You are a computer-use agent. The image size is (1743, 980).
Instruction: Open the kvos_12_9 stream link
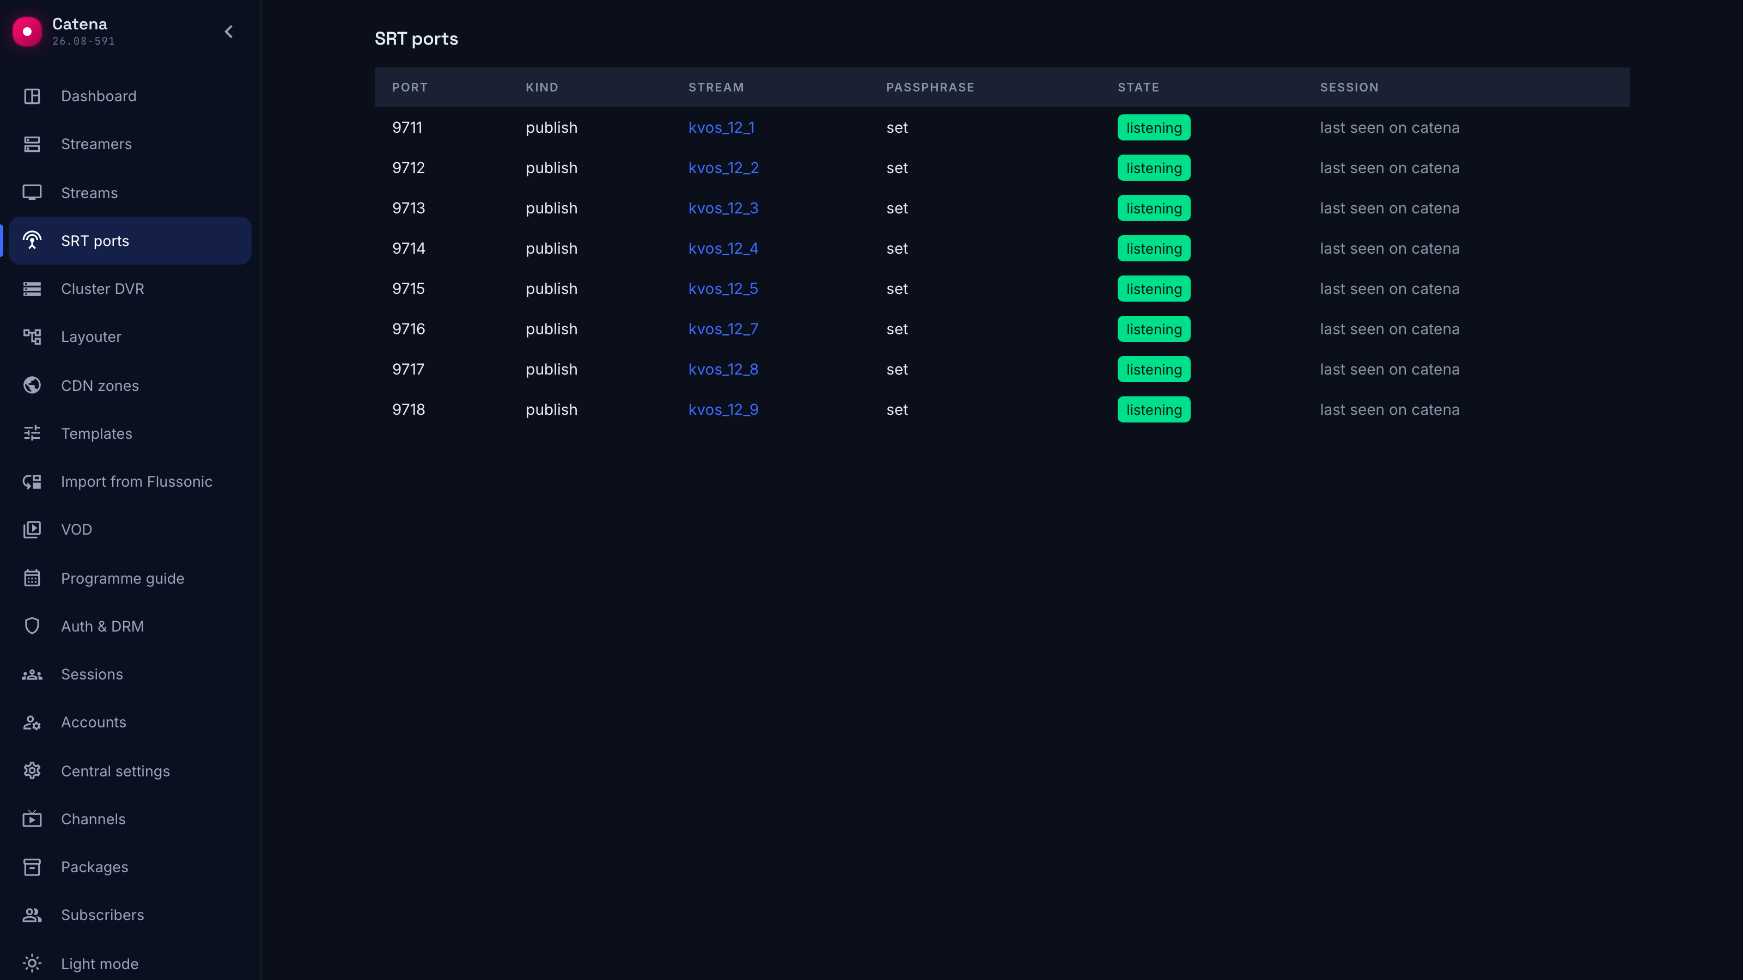point(723,409)
